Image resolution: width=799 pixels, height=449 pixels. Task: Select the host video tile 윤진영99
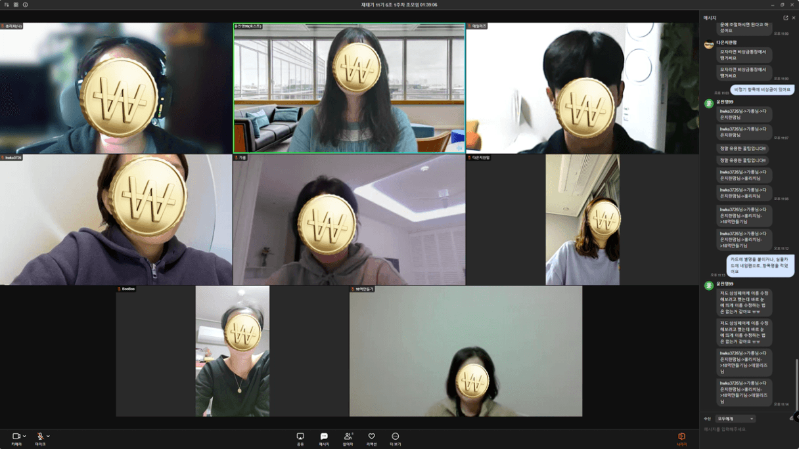[x=349, y=88]
